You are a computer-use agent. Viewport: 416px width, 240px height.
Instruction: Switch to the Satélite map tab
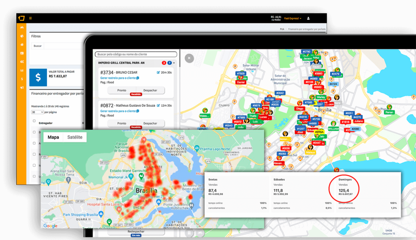(75, 137)
